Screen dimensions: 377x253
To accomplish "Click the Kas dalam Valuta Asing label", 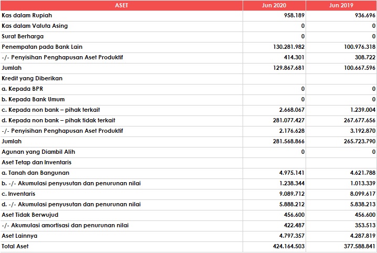I will pyautogui.click(x=35, y=26).
